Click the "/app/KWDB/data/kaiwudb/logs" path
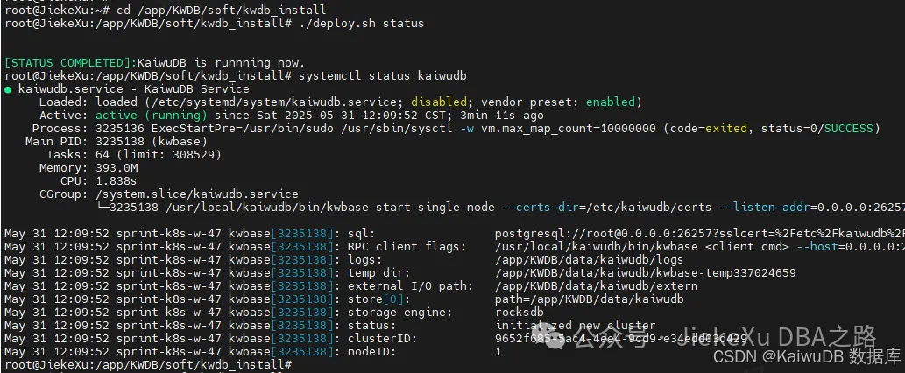Screen dimensions: 905x373 tap(589, 259)
